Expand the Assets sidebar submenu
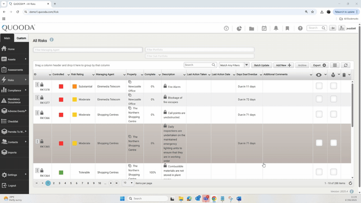 pos(26,59)
